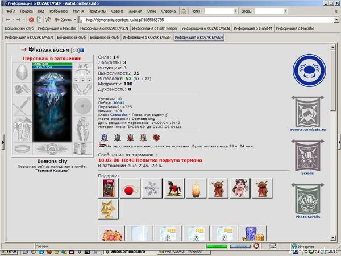Click the page vertical scrollbar down arrow
Screen dimensions: 341x256
point(332,238)
